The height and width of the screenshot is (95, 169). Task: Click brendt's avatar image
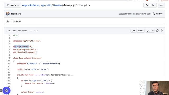[8, 14]
